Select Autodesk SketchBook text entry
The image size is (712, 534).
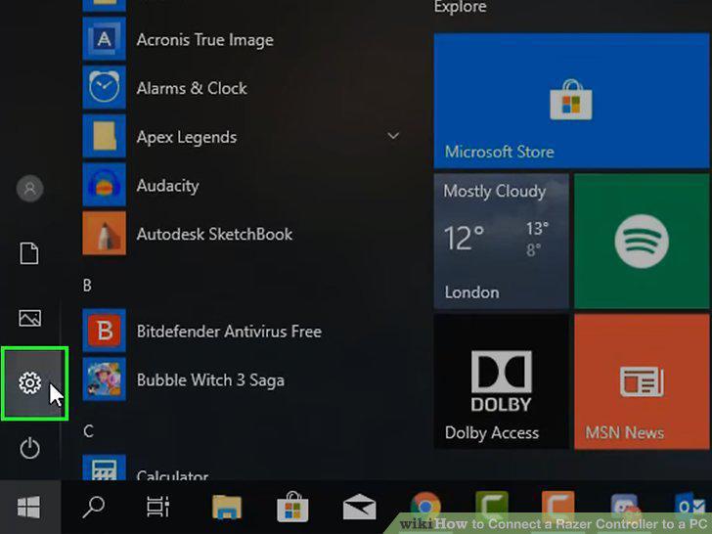(x=215, y=235)
